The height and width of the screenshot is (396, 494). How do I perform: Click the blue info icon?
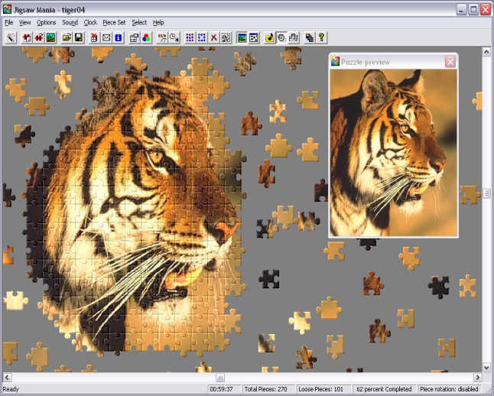(x=118, y=37)
